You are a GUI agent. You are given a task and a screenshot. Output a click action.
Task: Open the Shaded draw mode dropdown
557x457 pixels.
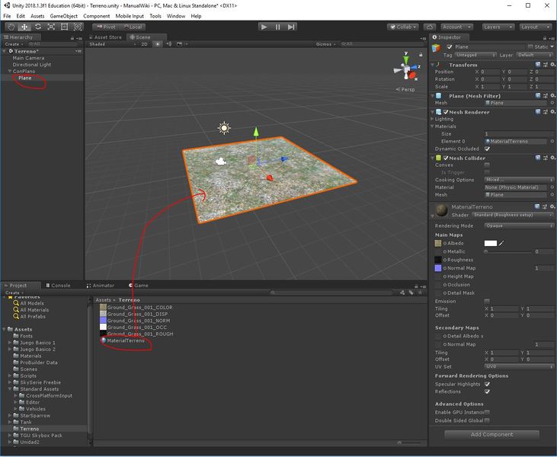click(112, 44)
